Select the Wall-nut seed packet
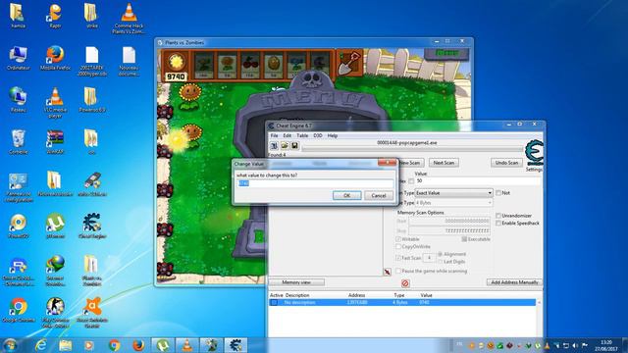This screenshot has height=353, width=628. pyautogui.click(x=274, y=66)
